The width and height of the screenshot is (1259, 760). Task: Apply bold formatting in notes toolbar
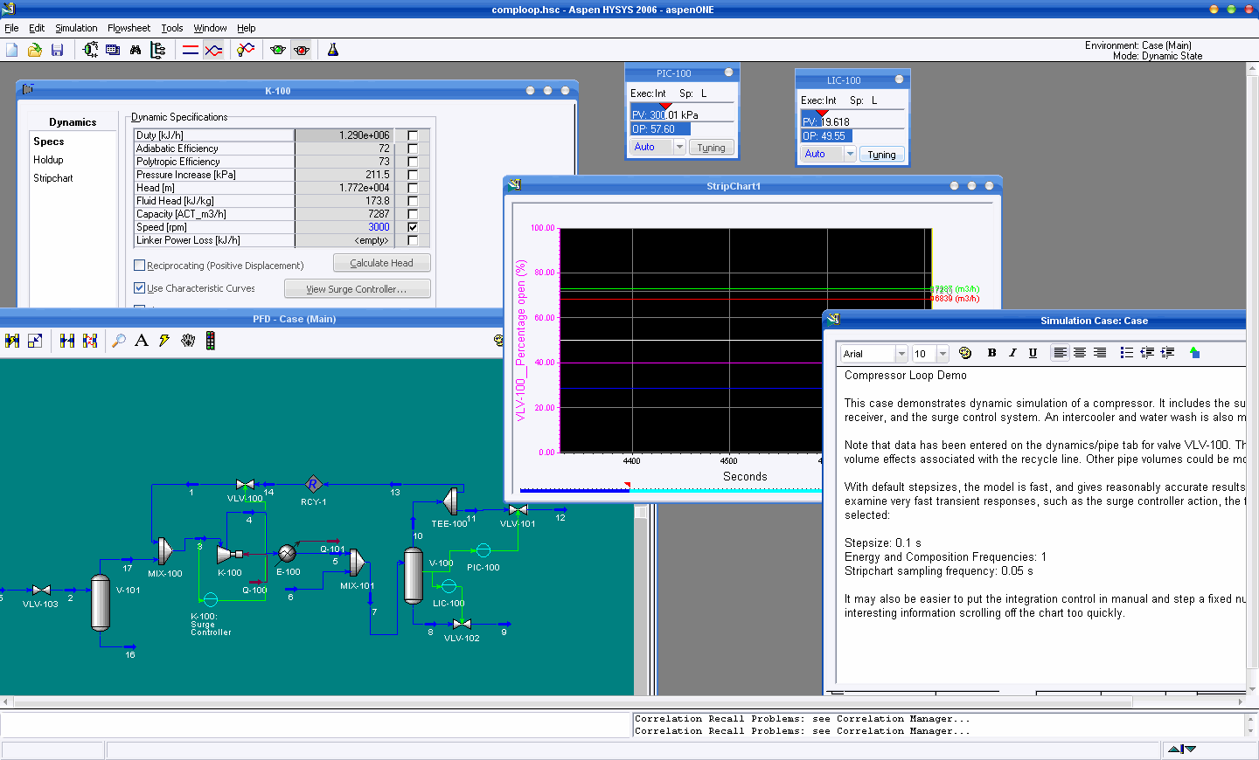click(x=991, y=353)
